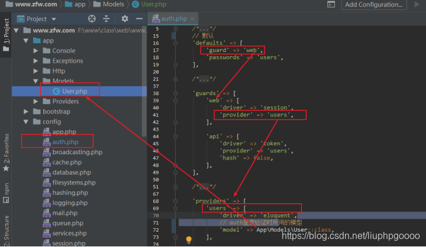The image size is (426, 247).
Task: Expand the Console folder arrow
Action: coord(35,51)
